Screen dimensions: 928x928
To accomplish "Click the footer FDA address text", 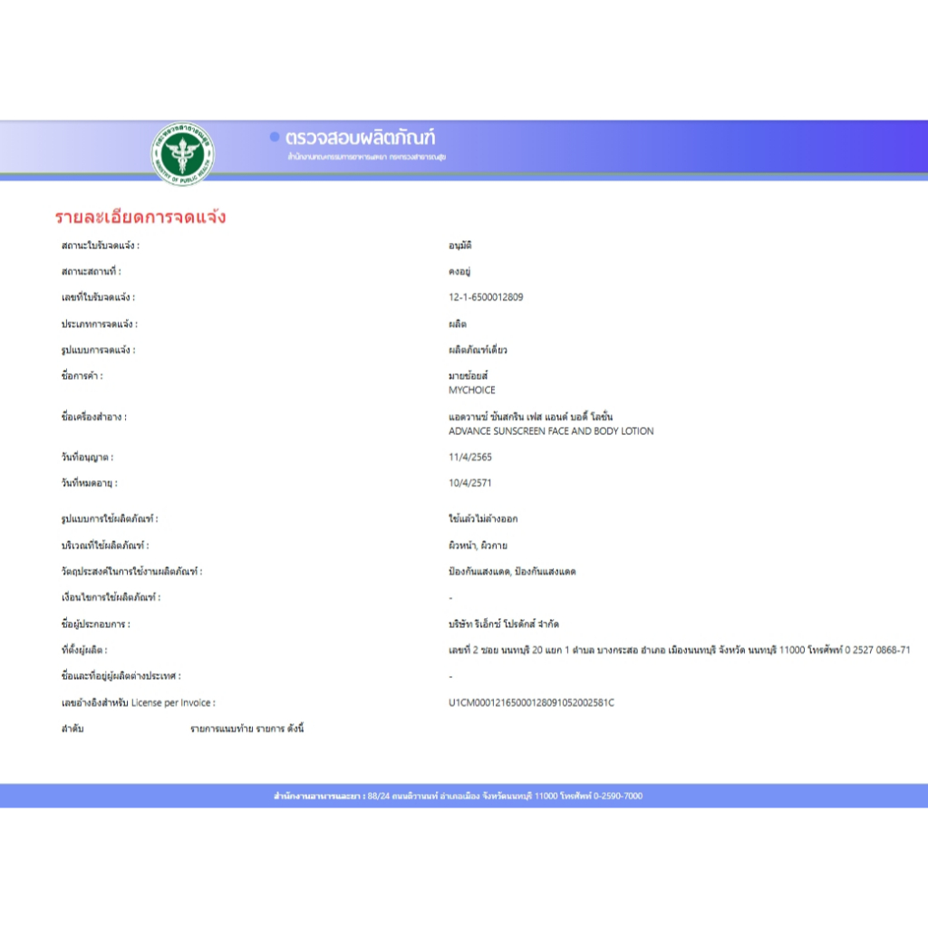I will [458, 796].
